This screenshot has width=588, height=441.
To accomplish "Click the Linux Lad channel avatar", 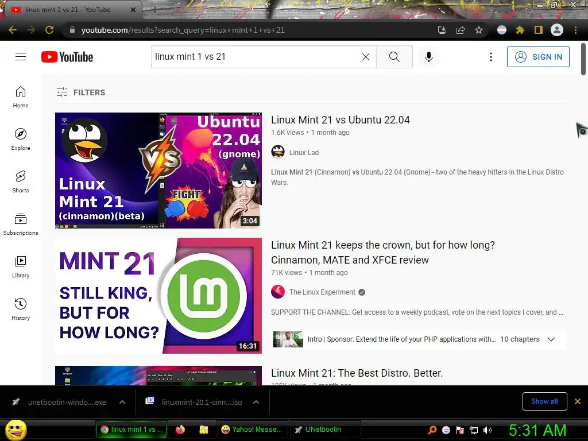I will click(x=278, y=152).
